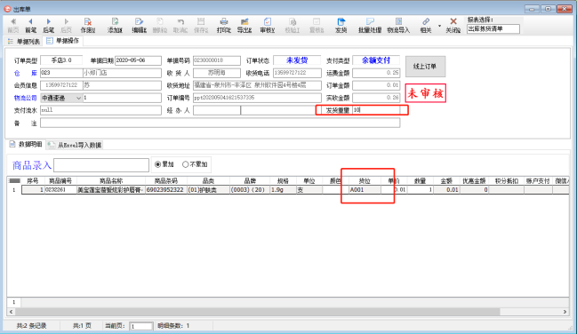Open 批量处理 batch processing
577x334 pixels.
tap(370, 26)
